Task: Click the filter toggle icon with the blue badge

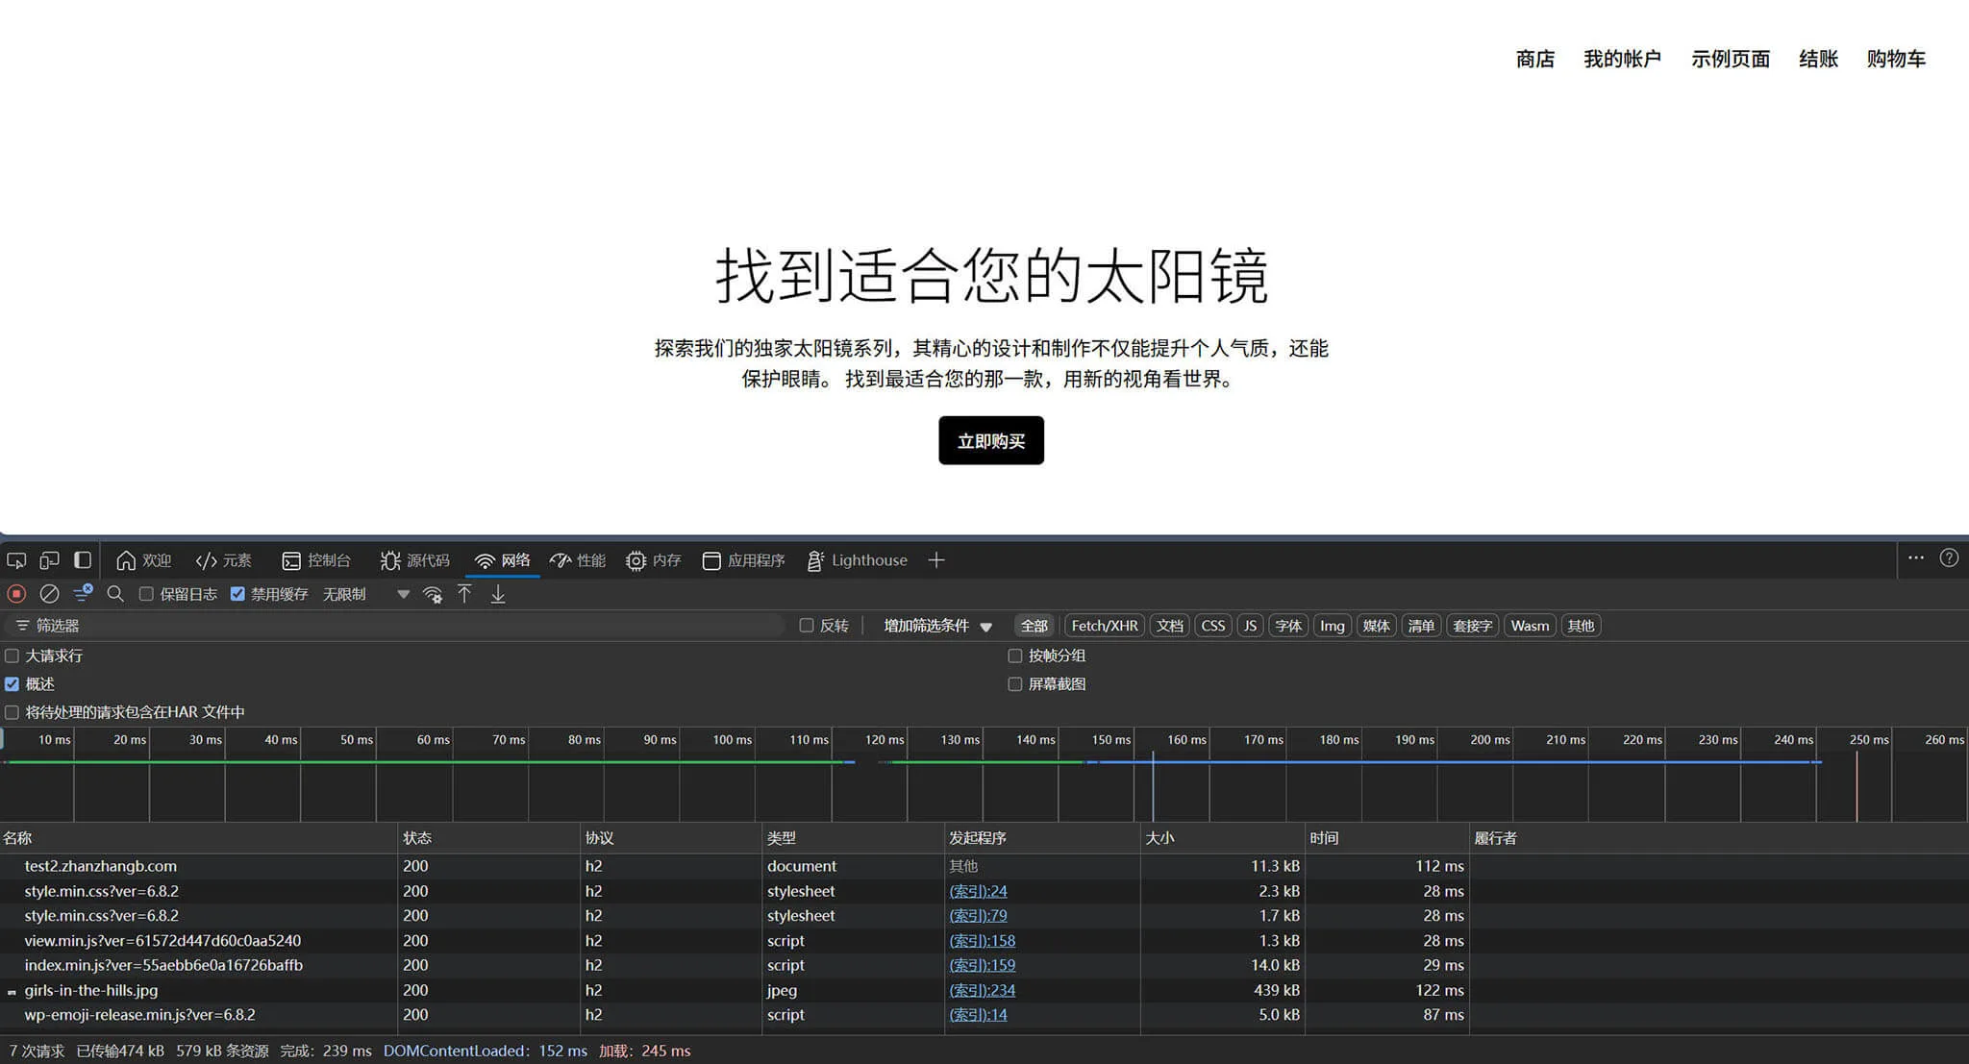Action: [x=83, y=593]
